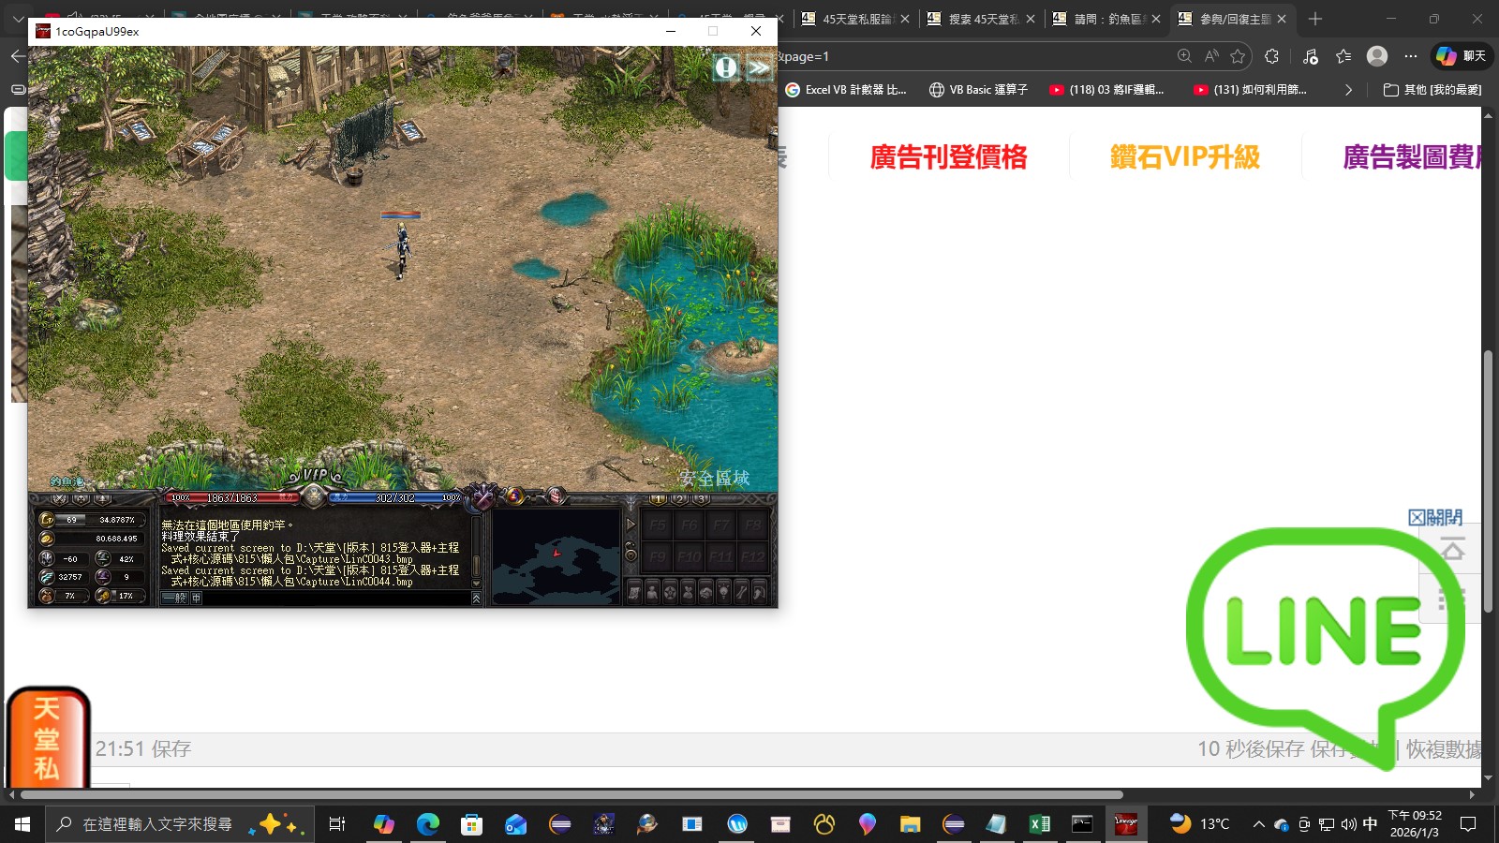Open File Explorer from the taskbar
Image resolution: width=1499 pixels, height=843 pixels.
coord(910,824)
